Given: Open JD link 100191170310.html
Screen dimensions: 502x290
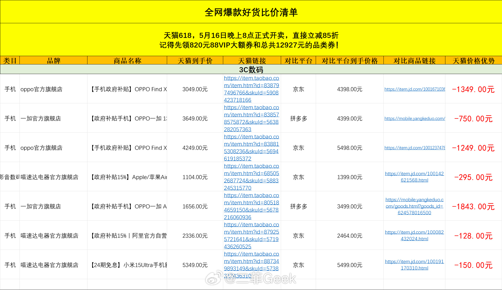Looking at the screenshot, I should pos(414,265).
